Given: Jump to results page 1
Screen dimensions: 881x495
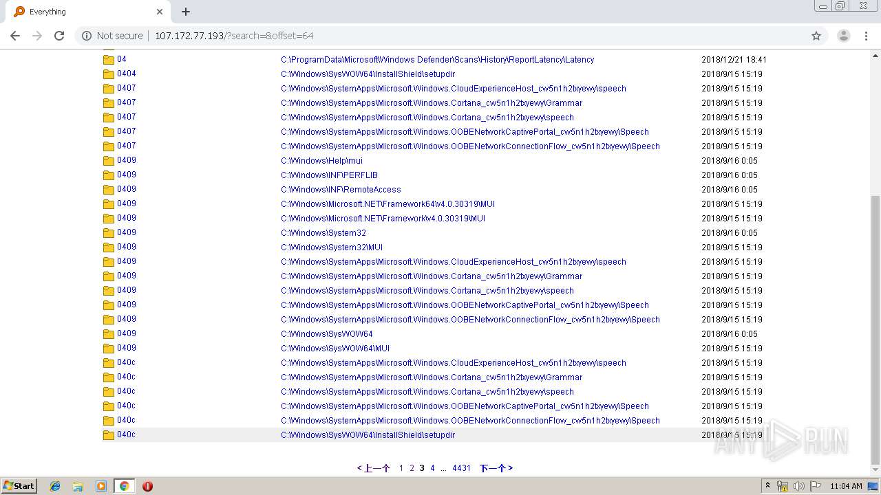Looking at the screenshot, I should click(x=401, y=468).
